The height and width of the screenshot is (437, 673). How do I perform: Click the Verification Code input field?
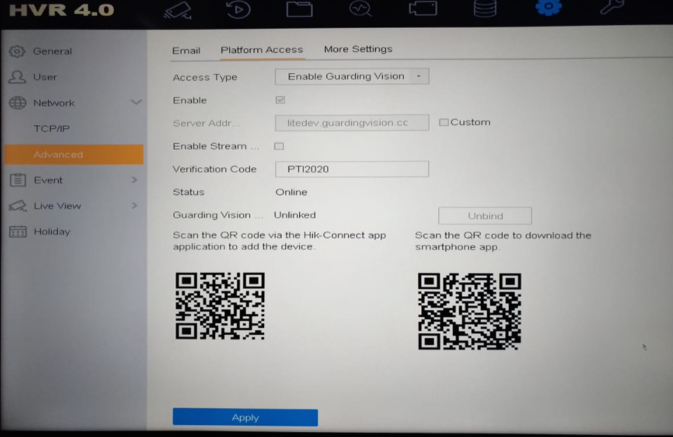click(352, 169)
